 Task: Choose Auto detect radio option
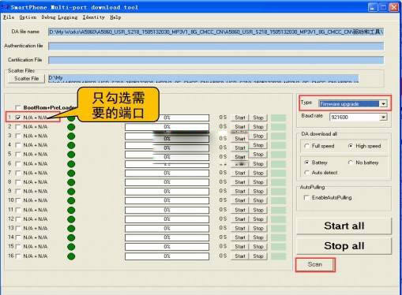(306, 173)
